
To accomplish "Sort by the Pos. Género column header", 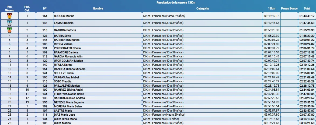I will click(x=9, y=9).
